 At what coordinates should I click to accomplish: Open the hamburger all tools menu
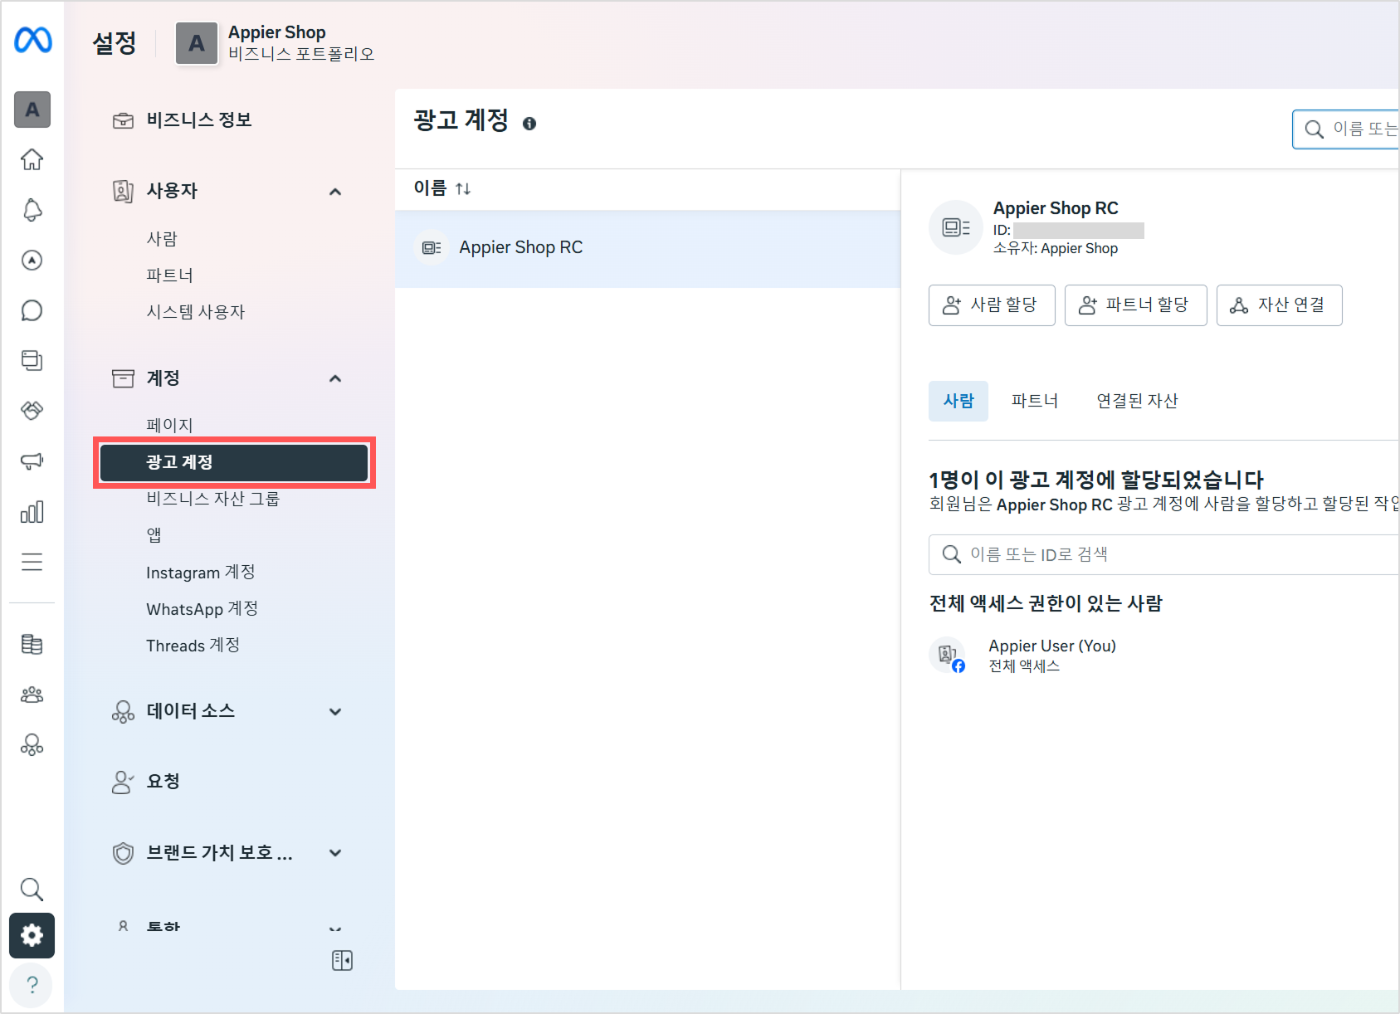point(32,562)
